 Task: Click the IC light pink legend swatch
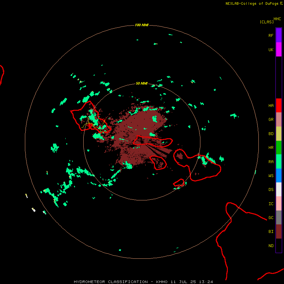click(279, 204)
